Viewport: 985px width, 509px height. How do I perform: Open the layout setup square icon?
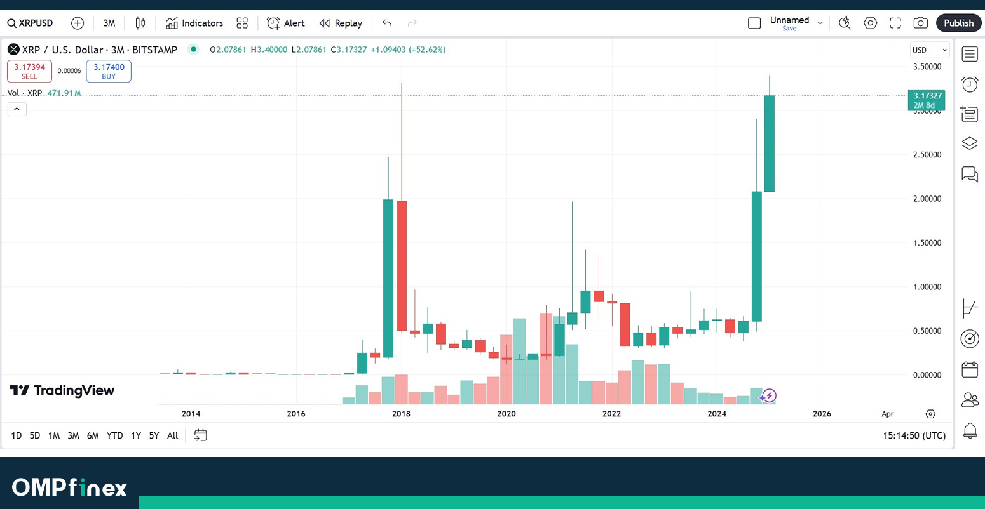click(754, 23)
